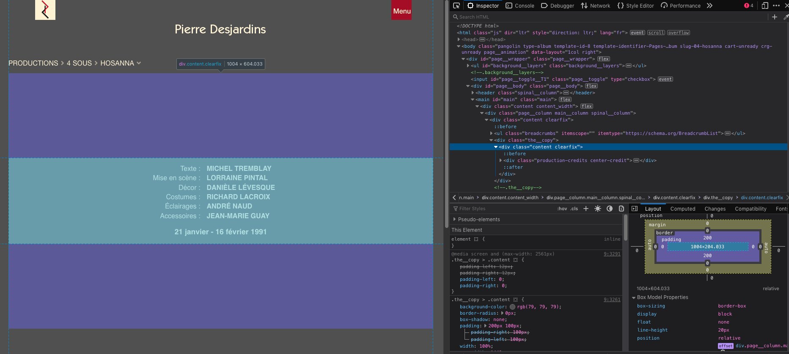Collapse the Box Model Properties section
789x354 pixels.
(x=634, y=297)
